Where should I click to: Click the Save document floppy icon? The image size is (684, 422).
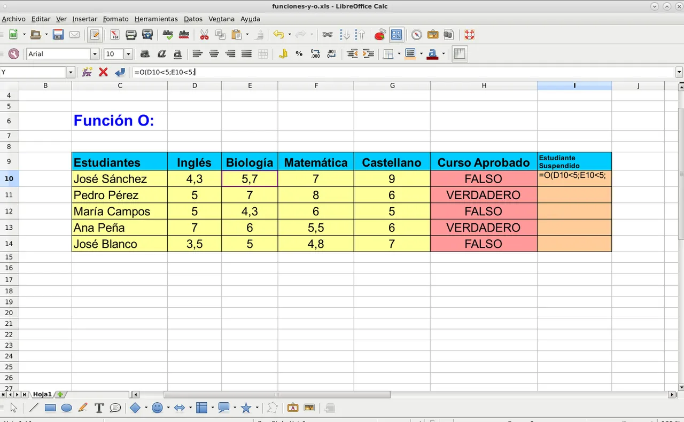tap(58, 35)
